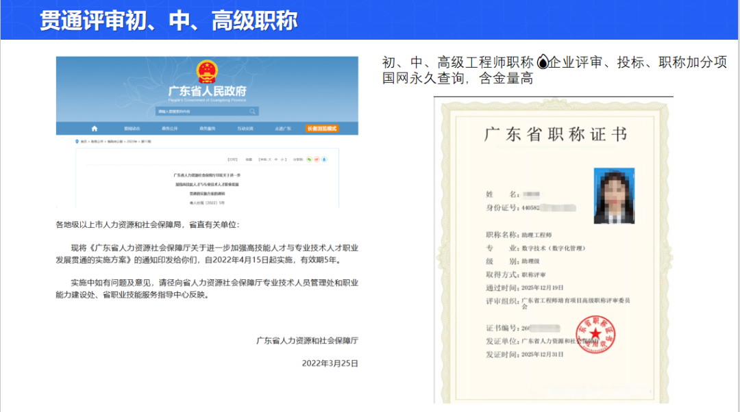Click the slide title 贯通评审初、中、高级职称
This screenshot has width=740, height=412.
click(x=169, y=21)
